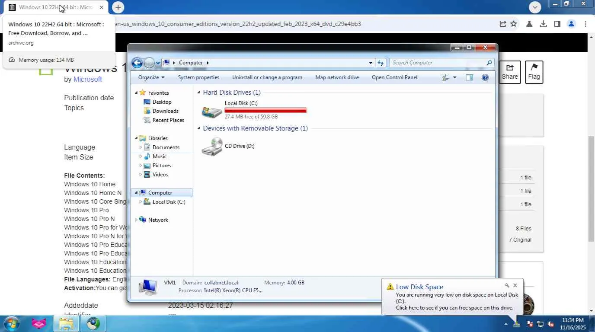The image size is (595, 332).
Task: Collapse the Libraries tree node
Action: click(136, 138)
